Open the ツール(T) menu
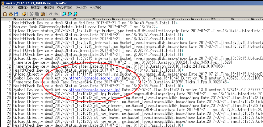 (x=81, y=8)
